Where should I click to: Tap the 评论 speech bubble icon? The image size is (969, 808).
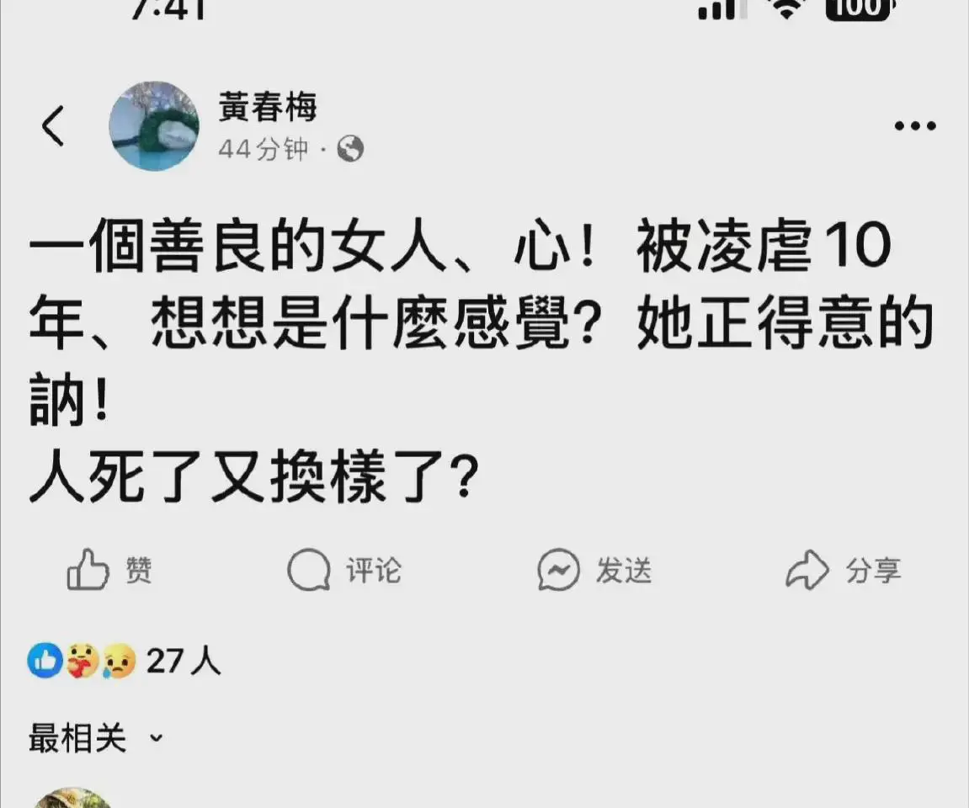309,570
